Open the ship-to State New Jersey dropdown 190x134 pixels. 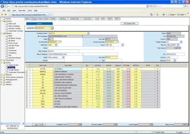63,57
